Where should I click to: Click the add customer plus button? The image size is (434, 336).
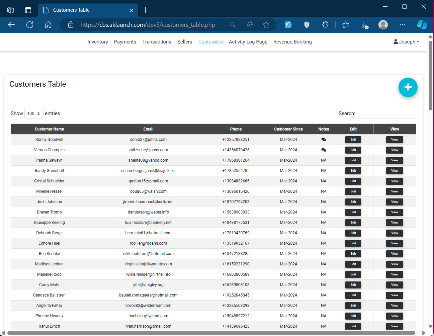click(408, 87)
